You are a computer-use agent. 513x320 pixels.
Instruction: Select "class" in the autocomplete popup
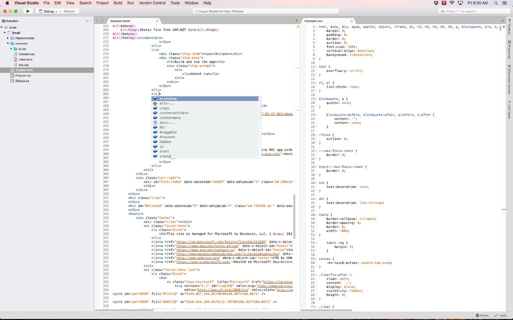[165, 108]
